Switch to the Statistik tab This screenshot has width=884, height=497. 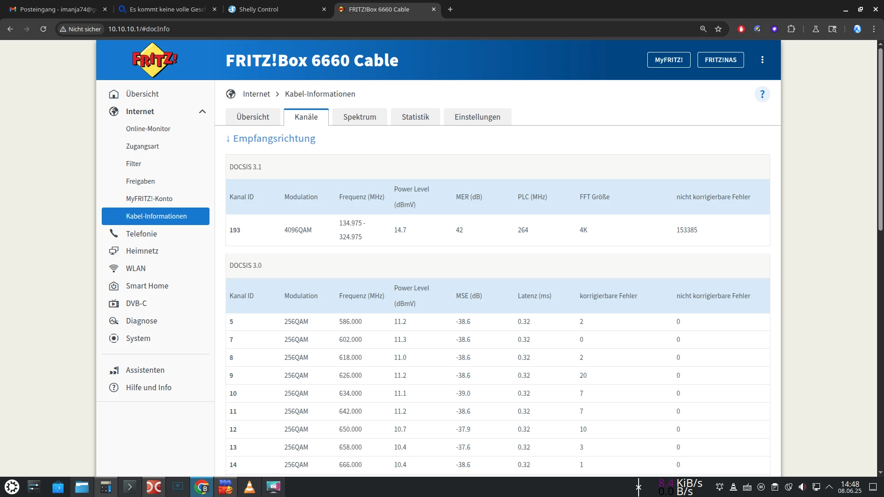tap(415, 117)
